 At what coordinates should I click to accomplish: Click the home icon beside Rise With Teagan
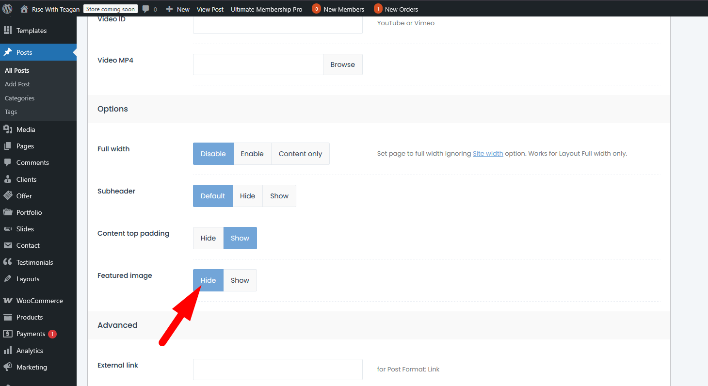pyautogui.click(x=24, y=9)
